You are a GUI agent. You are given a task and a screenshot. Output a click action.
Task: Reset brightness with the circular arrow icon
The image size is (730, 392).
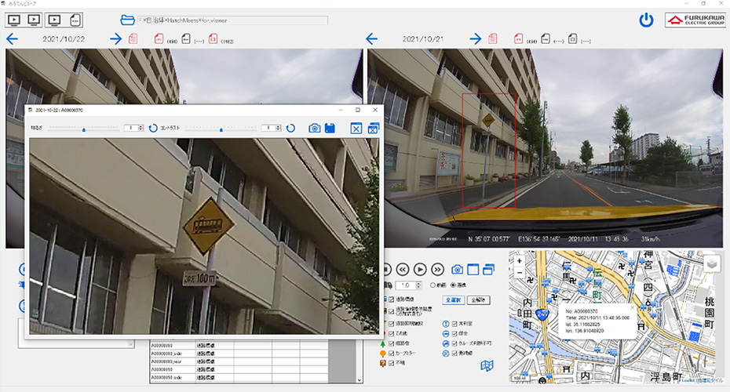(153, 128)
